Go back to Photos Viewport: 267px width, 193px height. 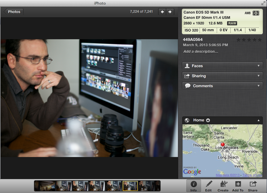(13, 12)
